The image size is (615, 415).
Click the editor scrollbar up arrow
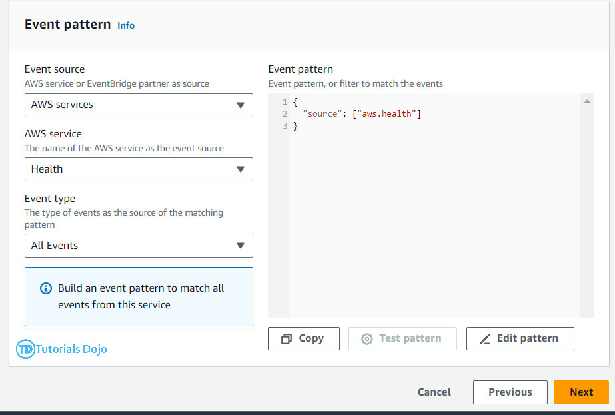pyautogui.click(x=587, y=101)
